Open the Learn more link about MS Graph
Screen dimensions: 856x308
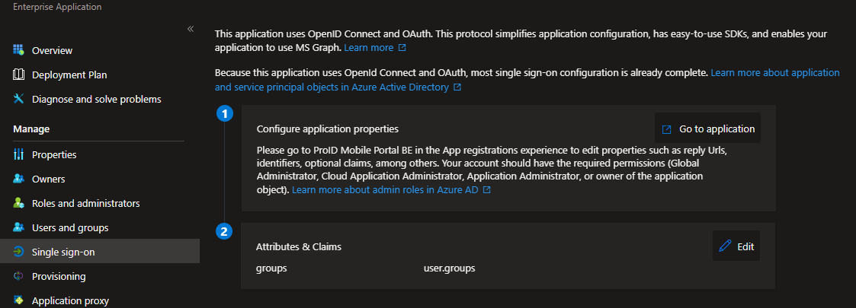(x=375, y=47)
